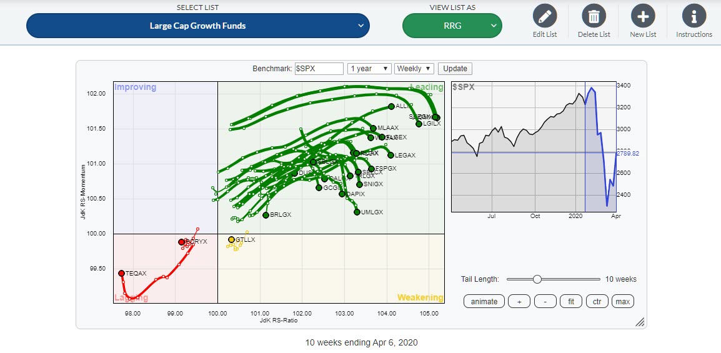Viewport: 721px width, 353px height.
Task: Click the Benchmark input field
Action: coord(319,69)
